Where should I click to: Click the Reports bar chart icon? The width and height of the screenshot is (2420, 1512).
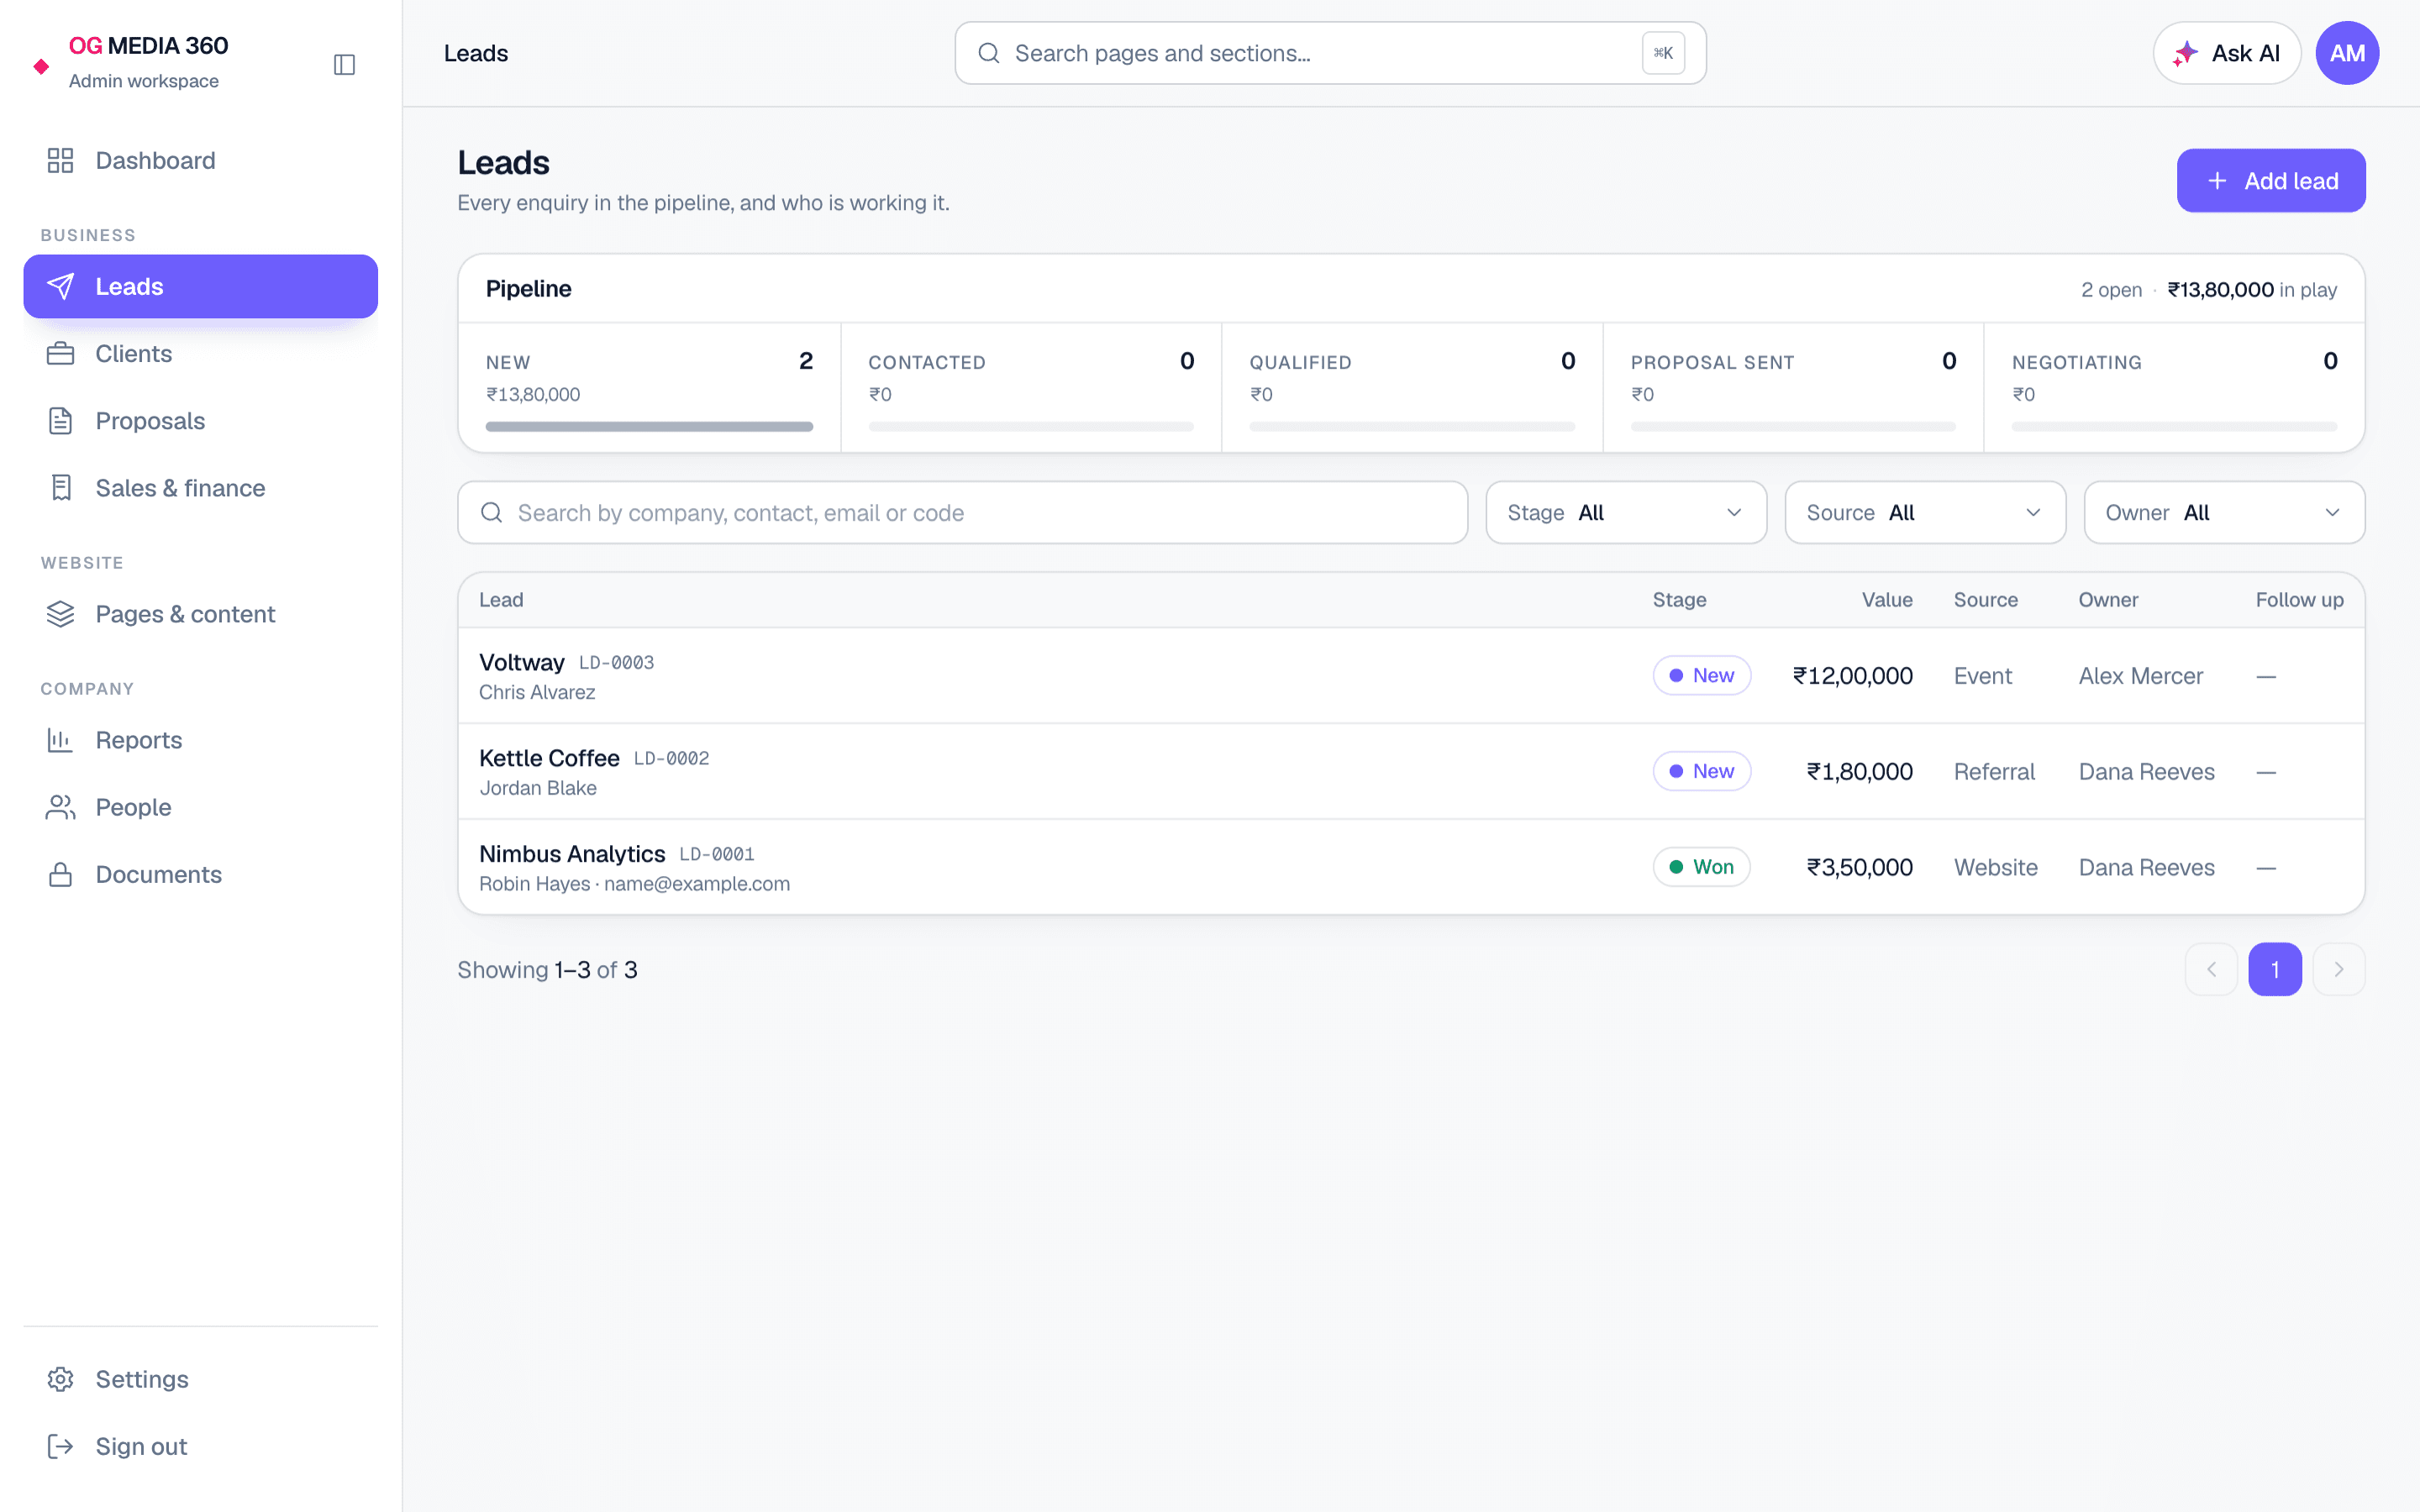60,740
